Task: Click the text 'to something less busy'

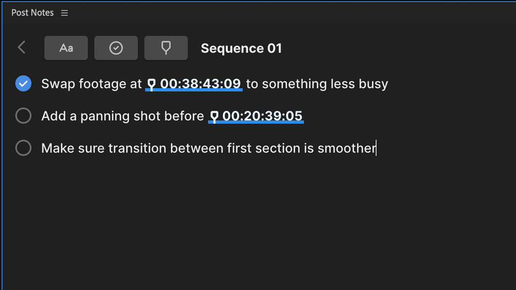Action: coord(317,84)
